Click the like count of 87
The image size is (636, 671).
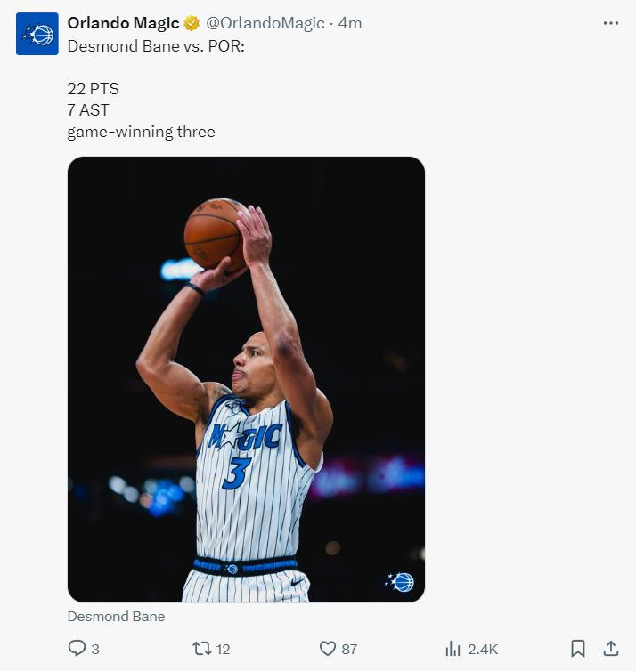coord(349,650)
